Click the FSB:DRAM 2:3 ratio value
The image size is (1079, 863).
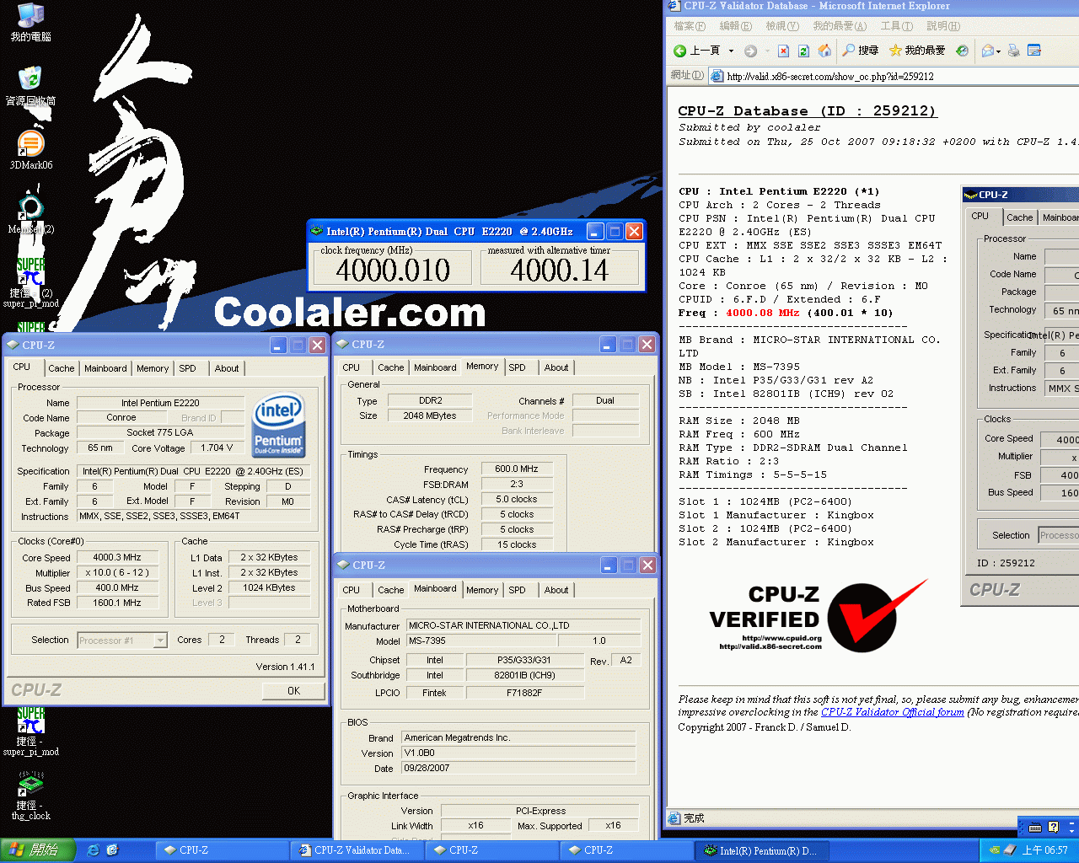pos(517,484)
